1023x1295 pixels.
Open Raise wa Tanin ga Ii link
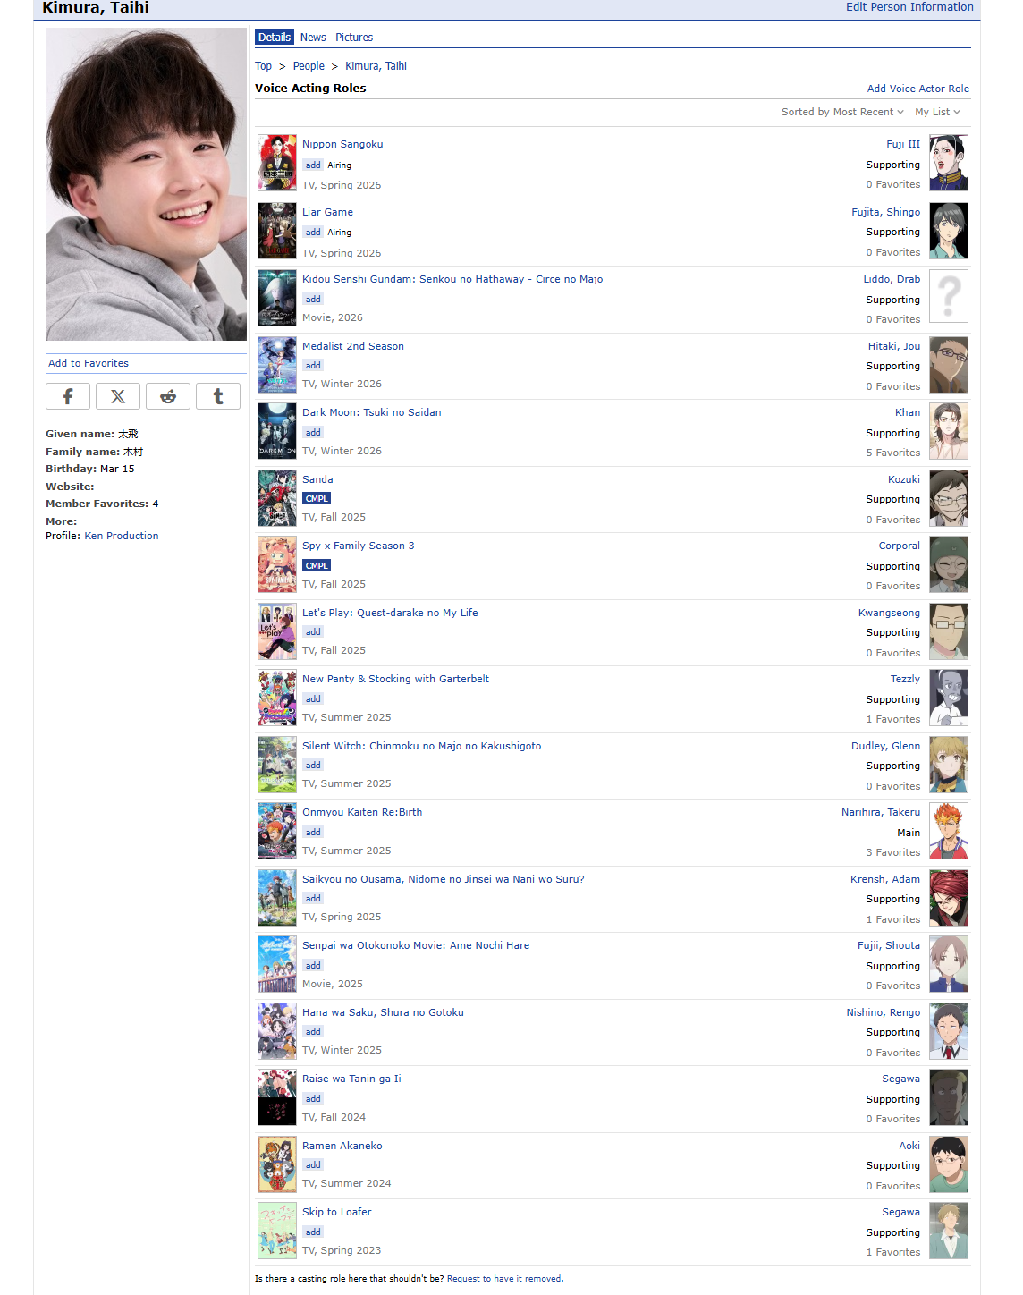coord(351,1079)
